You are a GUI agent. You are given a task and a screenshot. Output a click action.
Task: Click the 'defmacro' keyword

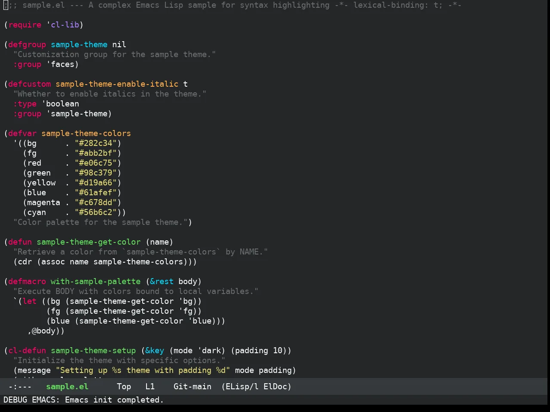[27, 282]
